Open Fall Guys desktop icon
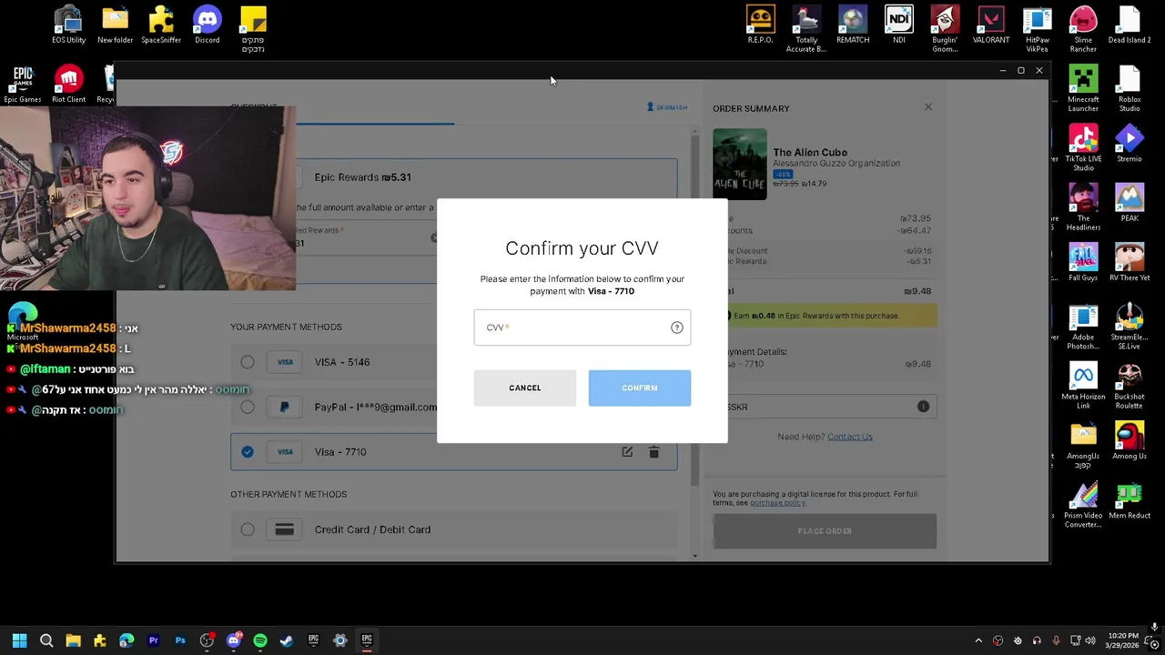 coord(1083,262)
